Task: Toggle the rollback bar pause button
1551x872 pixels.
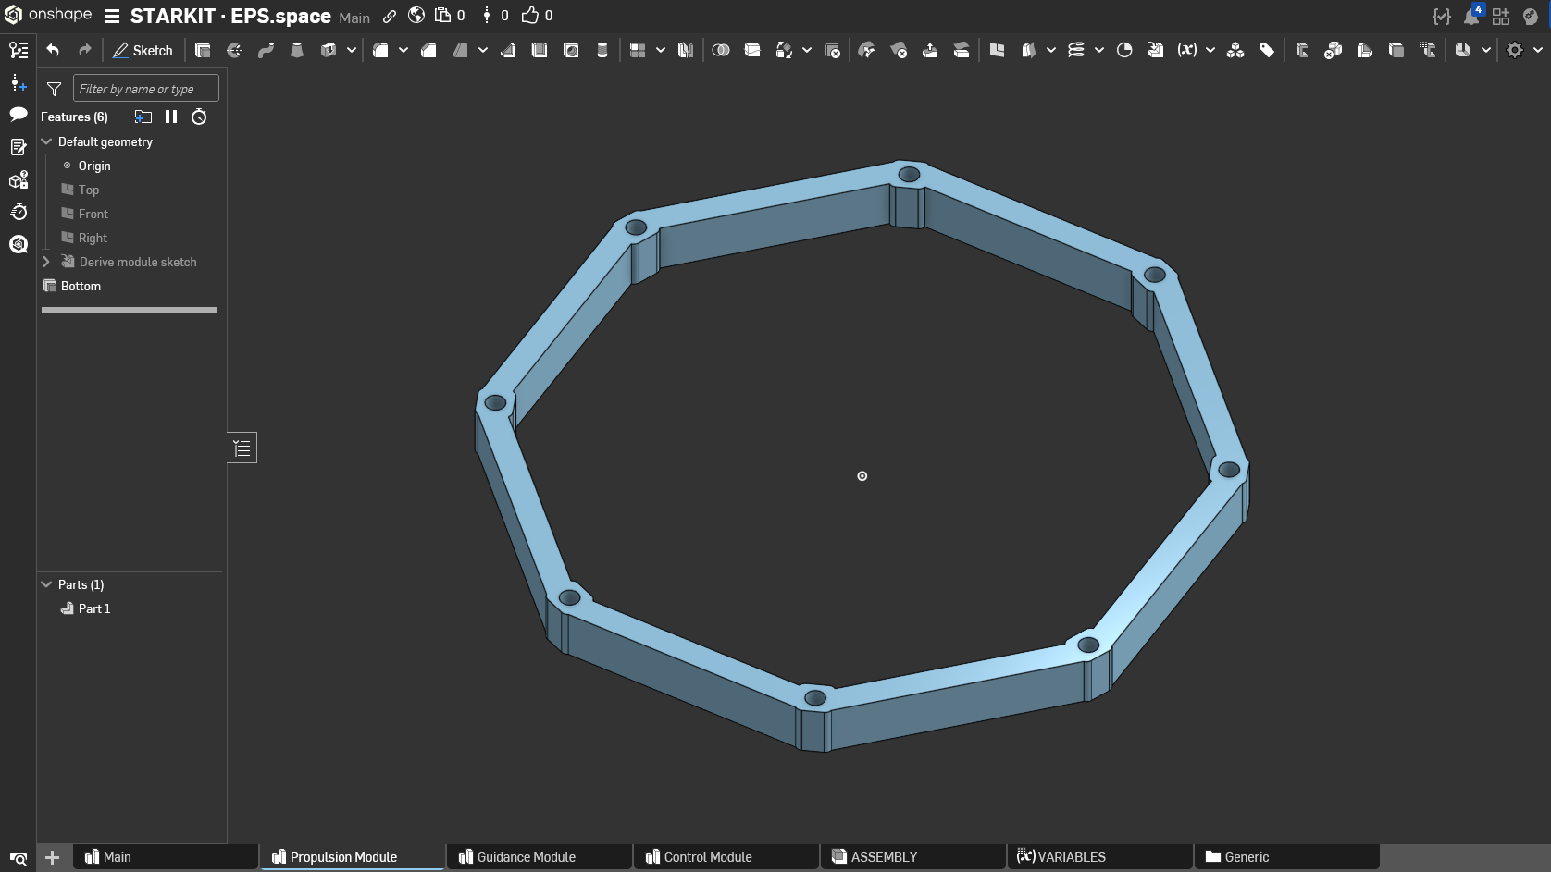Action: 171,117
